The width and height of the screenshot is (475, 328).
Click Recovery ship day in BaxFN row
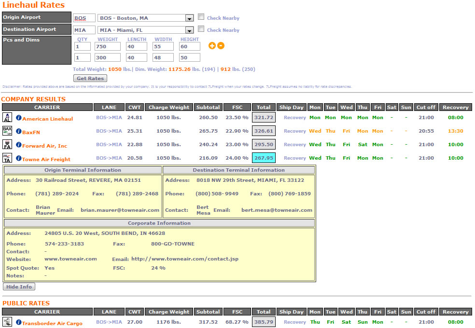[x=295, y=131]
